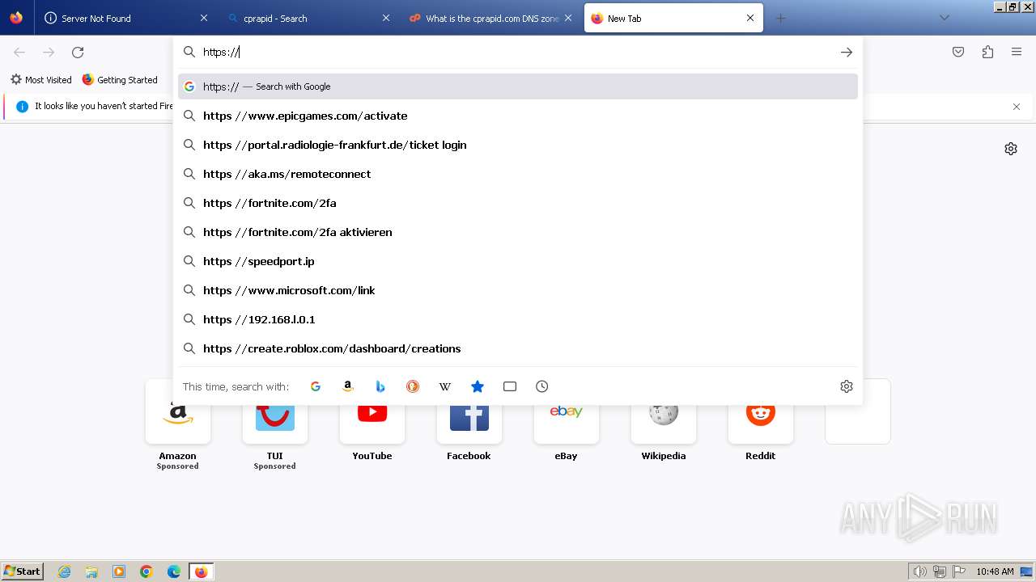
Task: Search with Bing one-off icon
Action: pos(380,386)
